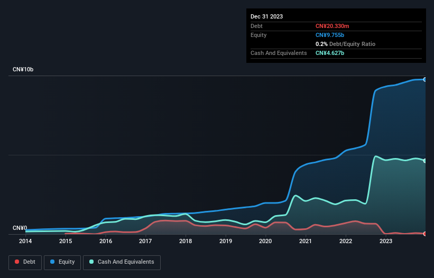Image resolution: width=434 pixels, height=278 pixels.
Task: Click the CN¥0 axis label
Action: 20,228
